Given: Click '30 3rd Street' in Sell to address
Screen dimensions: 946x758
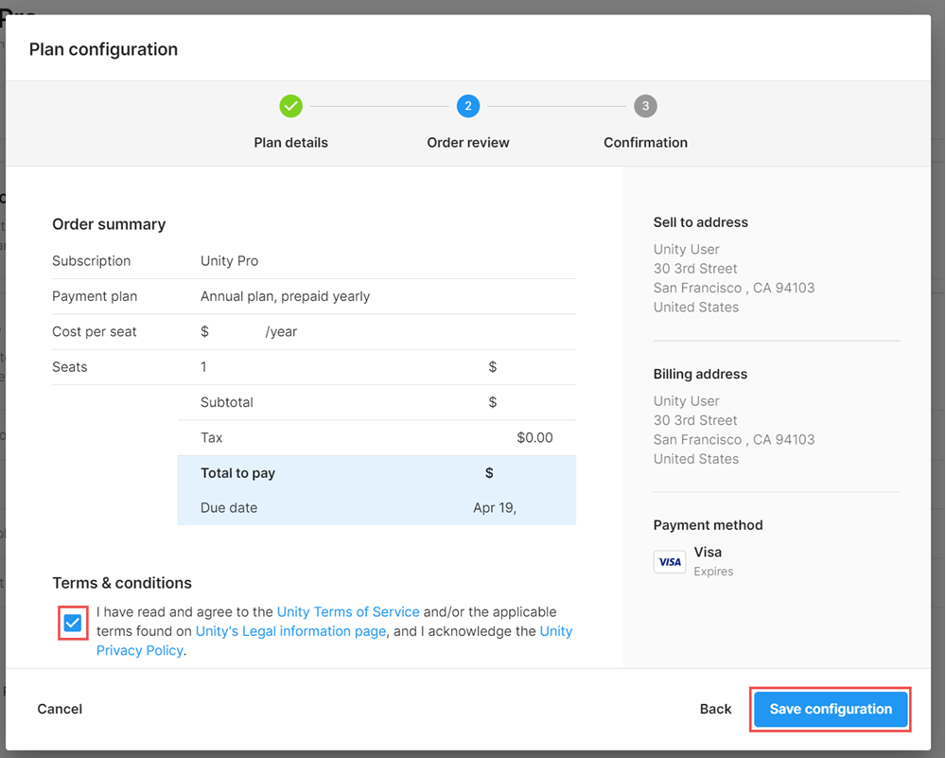Looking at the screenshot, I should pos(695,269).
